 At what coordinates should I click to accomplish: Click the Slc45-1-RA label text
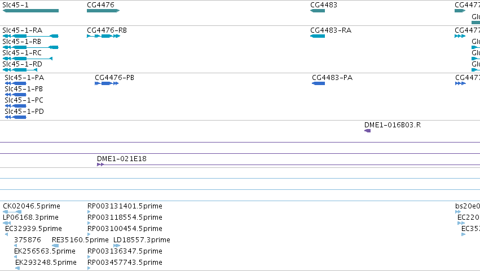pos(23,30)
